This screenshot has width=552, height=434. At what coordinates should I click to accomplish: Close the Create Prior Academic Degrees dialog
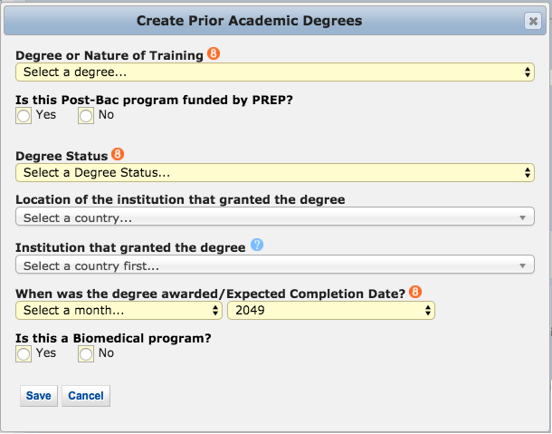click(x=532, y=22)
